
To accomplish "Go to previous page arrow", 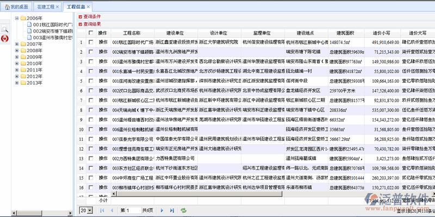I will (x=112, y=210).
